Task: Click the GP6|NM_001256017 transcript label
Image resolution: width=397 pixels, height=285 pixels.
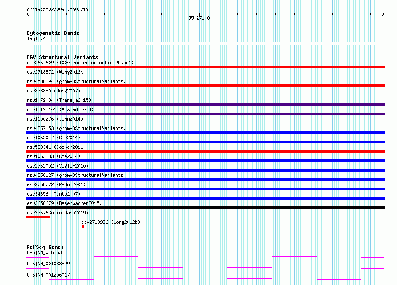Action: 48,275
